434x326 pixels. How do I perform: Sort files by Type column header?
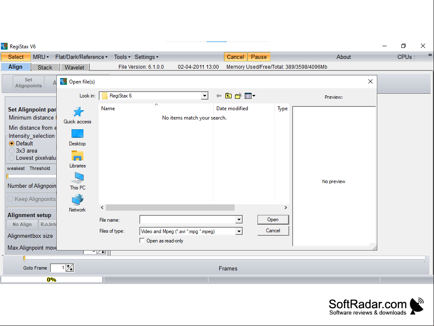pos(282,109)
